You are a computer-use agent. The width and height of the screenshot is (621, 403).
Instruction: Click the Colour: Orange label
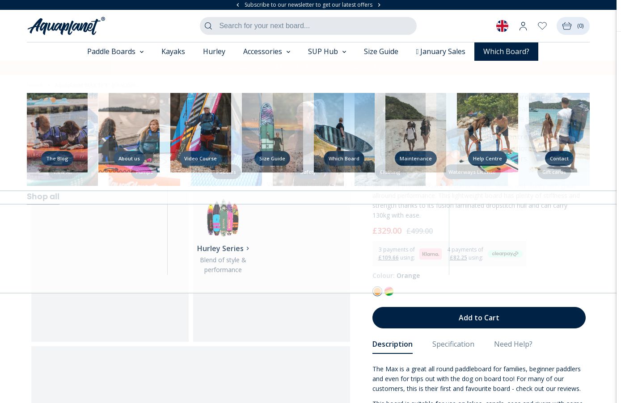(396, 276)
